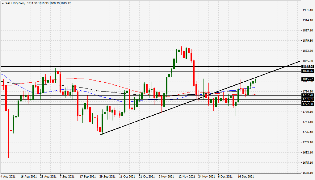Click the 1692.10 price scale value
The width and height of the screenshot is (315, 180).
308,153
